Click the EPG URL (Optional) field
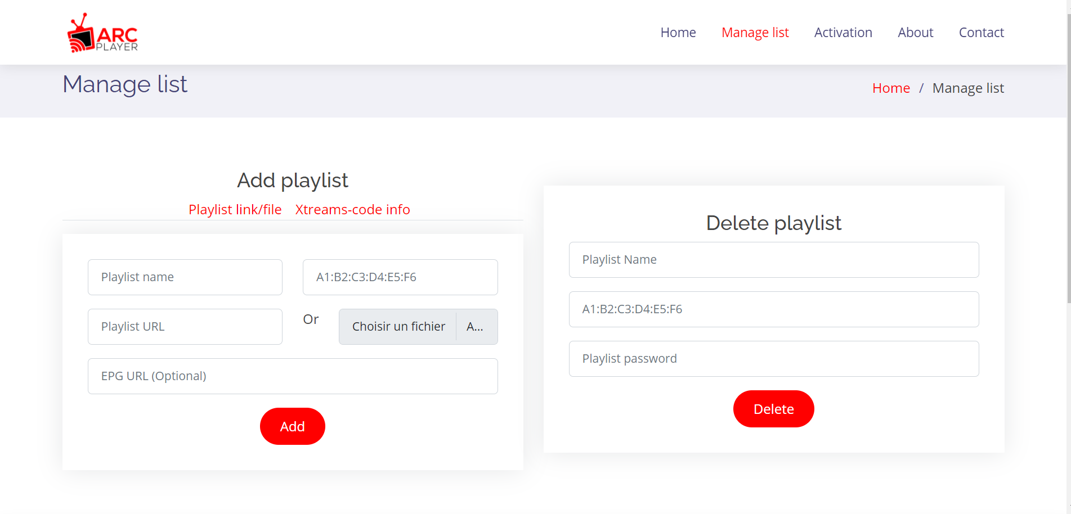The width and height of the screenshot is (1071, 514). pos(293,376)
